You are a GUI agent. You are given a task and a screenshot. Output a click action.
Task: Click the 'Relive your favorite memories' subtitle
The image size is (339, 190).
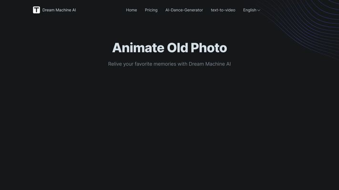170,64
